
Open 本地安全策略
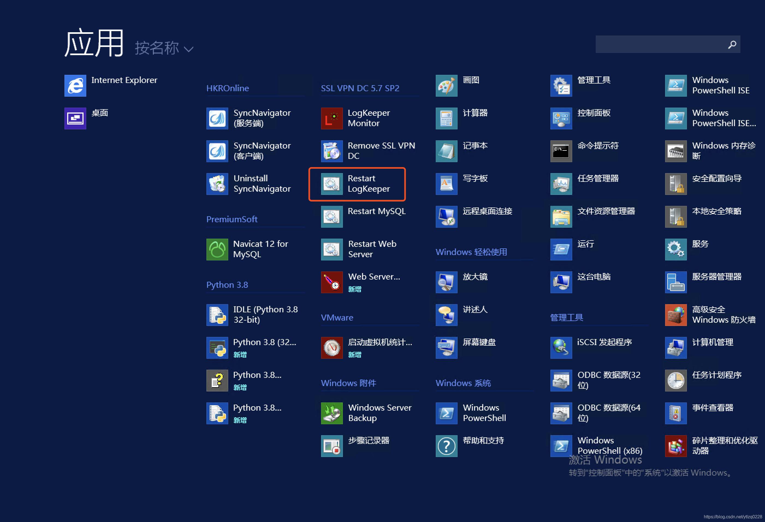tap(675, 216)
